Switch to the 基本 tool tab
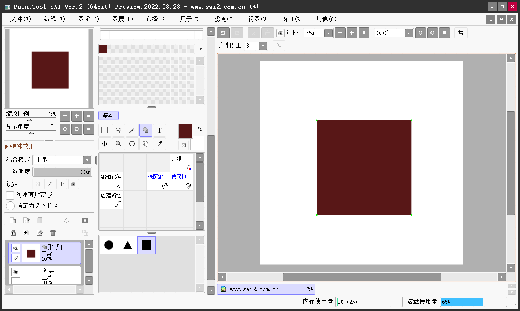The image size is (520, 311). [108, 115]
